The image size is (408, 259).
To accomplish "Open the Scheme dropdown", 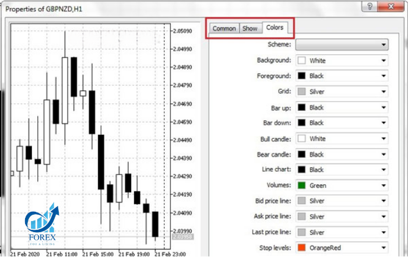I will coord(342,44).
